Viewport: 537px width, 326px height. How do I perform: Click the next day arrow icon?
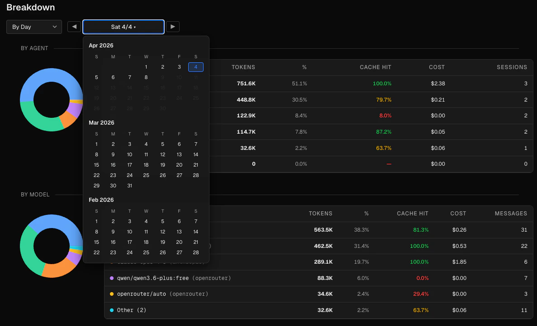tap(172, 27)
